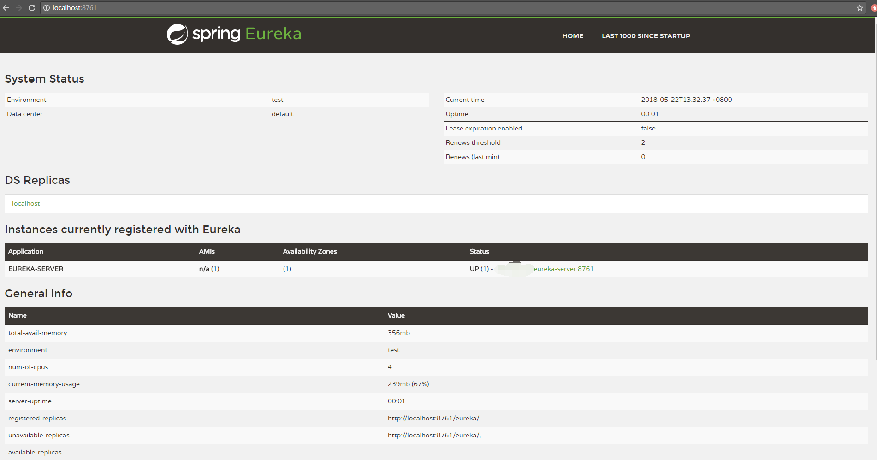The height and width of the screenshot is (460, 877).
Task: Click the value 2018-05-22T13:32:37 +0800
Action: click(x=687, y=100)
